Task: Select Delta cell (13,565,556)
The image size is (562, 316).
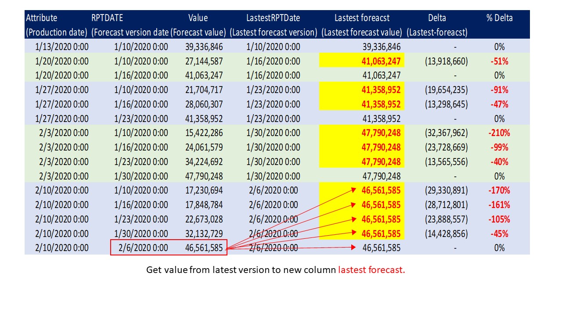Action: [447, 162]
